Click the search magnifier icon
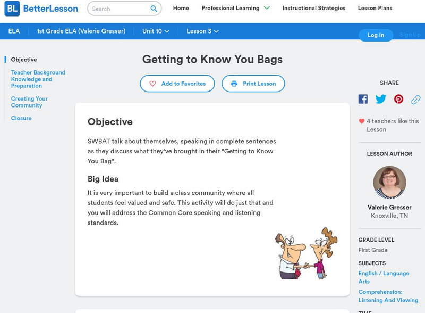 click(154, 9)
